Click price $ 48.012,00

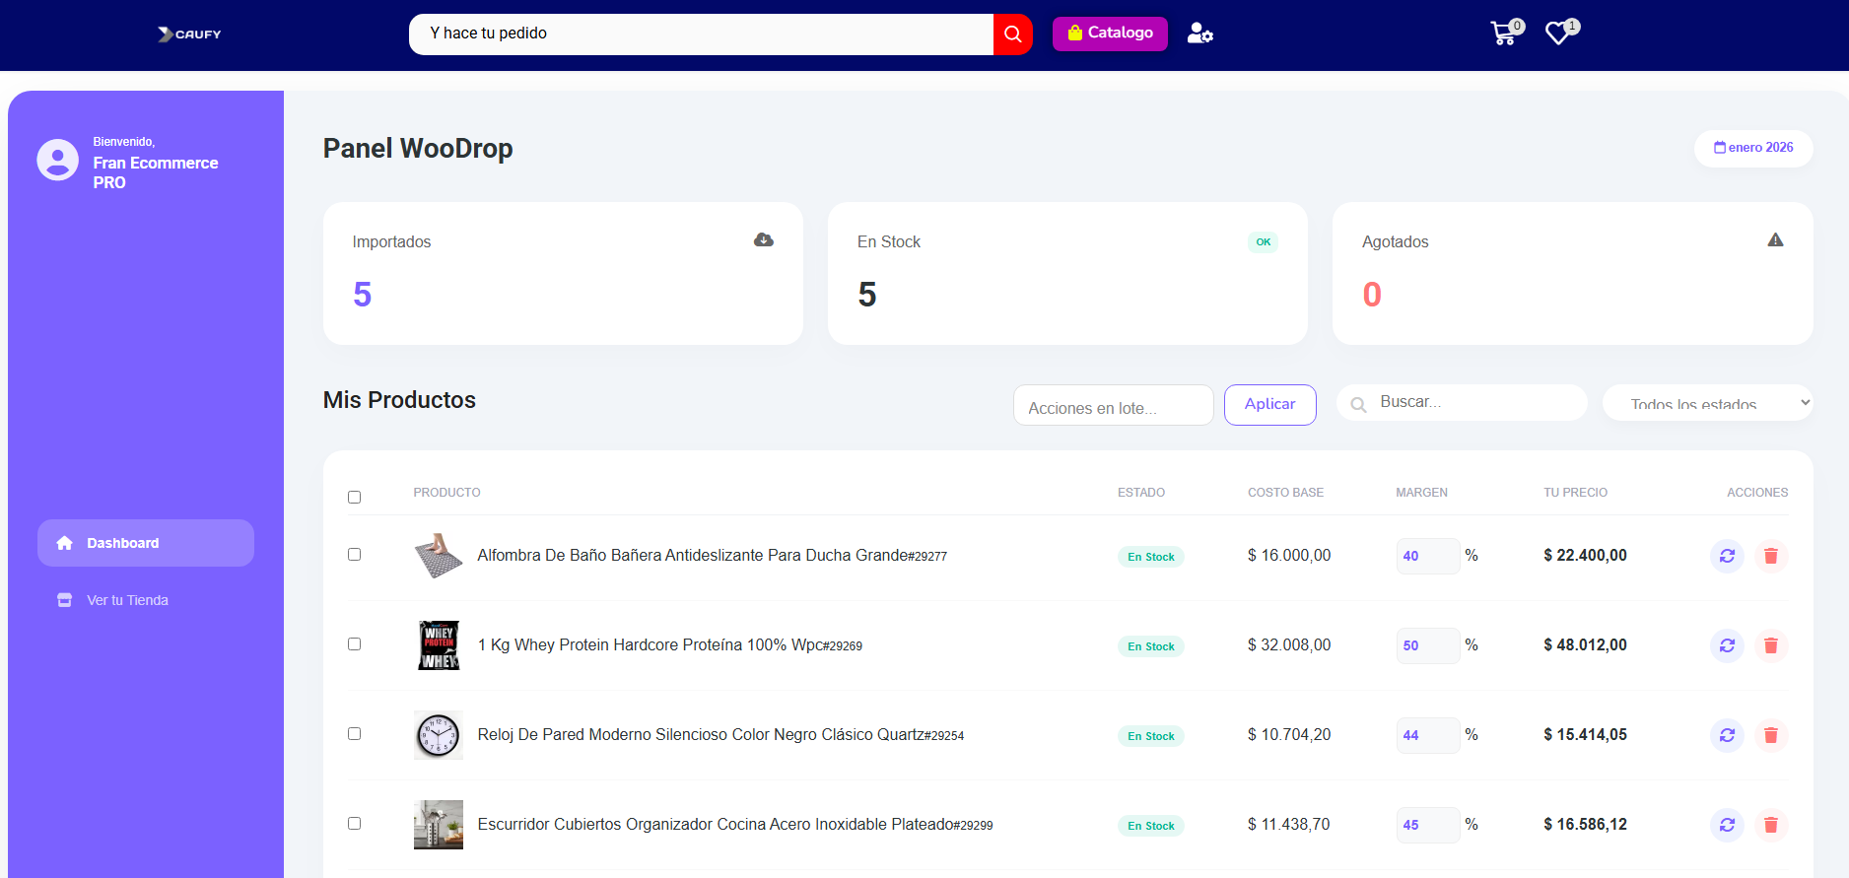pos(1585,645)
